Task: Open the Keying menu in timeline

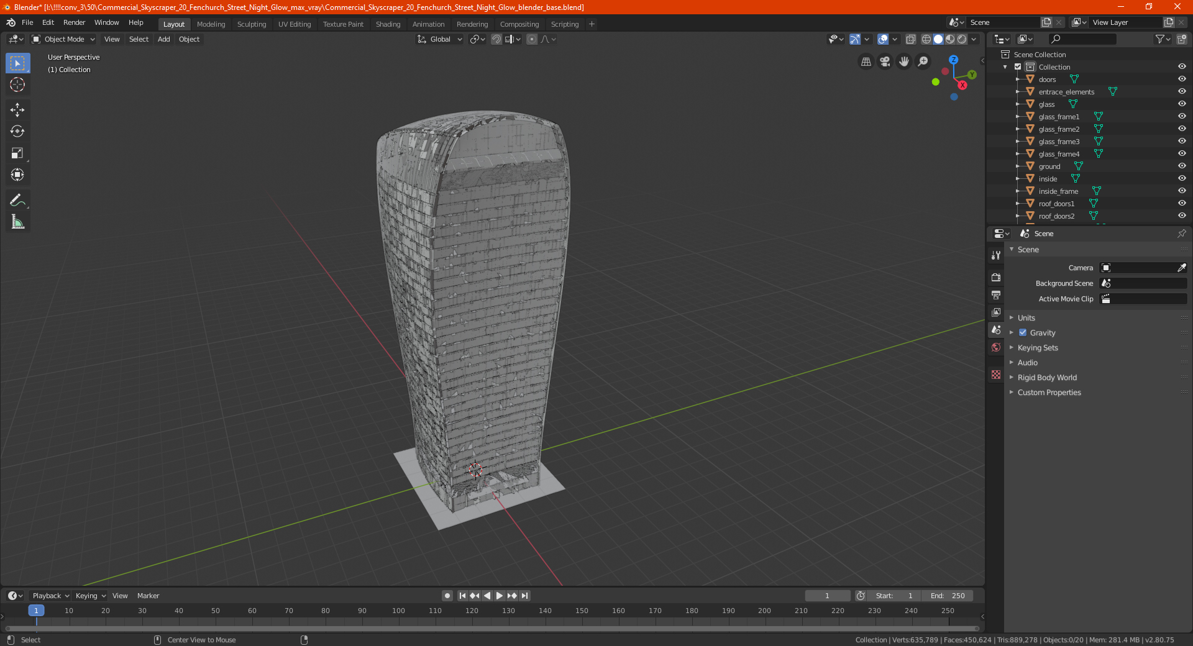Action: [x=90, y=596]
